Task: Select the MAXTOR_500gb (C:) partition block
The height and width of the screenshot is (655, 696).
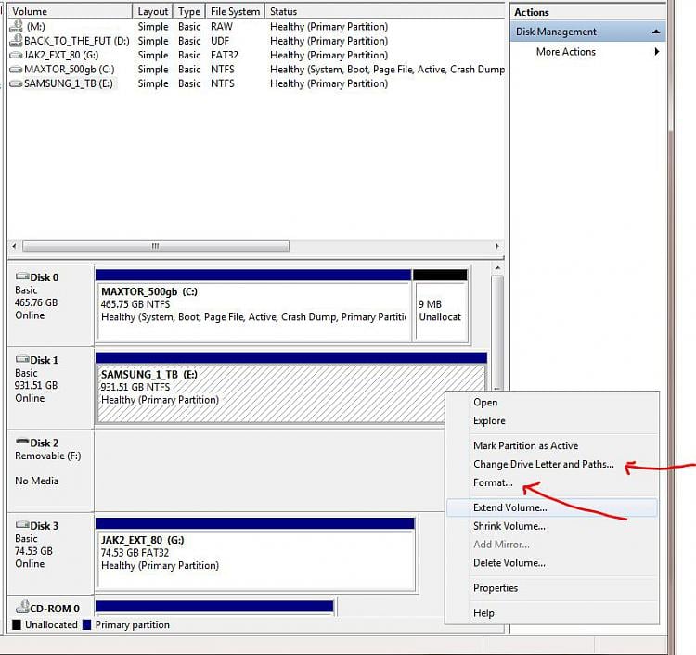Action: [x=253, y=306]
